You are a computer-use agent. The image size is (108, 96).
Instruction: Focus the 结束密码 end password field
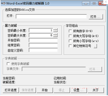(x=43, y=45)
